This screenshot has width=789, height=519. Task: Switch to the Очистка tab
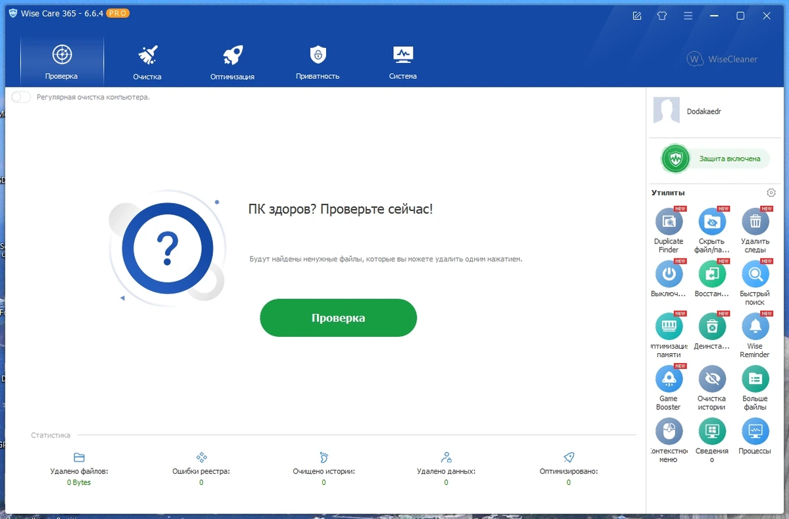(147, 61)
